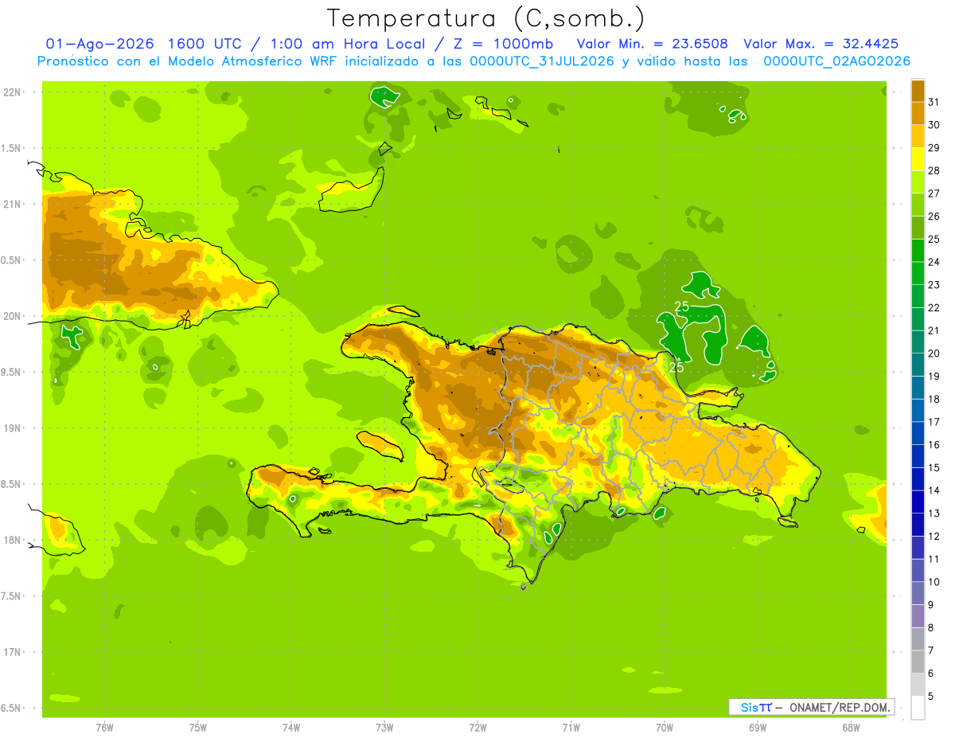Pick the green legend swatch between 24 and 25
This screenshot has height=738, width=955.
pyautogui.click(x=918, y=250)
